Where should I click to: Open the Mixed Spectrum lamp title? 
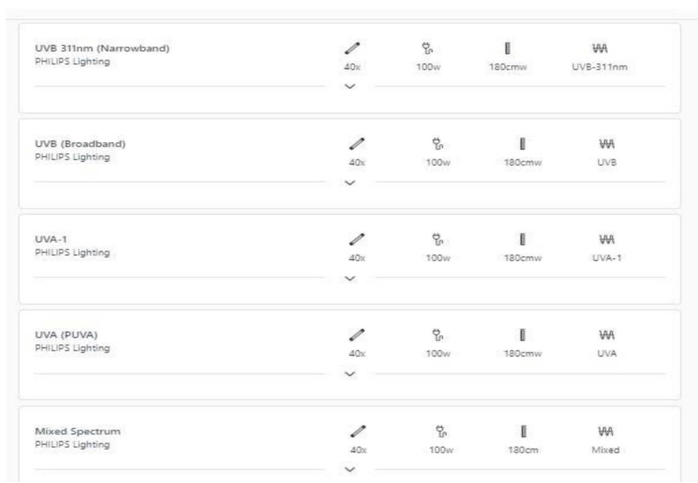77,431
